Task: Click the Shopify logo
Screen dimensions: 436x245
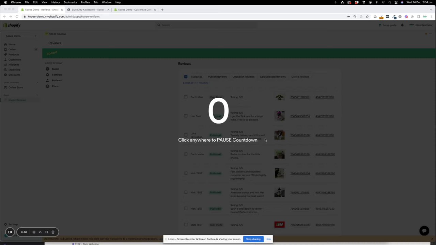Action: [12, 25]
